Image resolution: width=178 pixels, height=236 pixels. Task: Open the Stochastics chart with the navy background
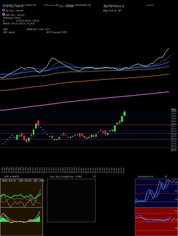point(156,193)
